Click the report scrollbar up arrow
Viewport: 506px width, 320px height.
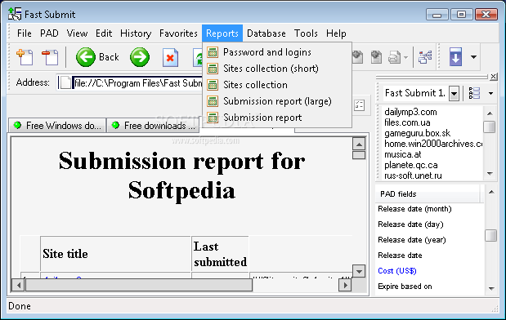359,144
